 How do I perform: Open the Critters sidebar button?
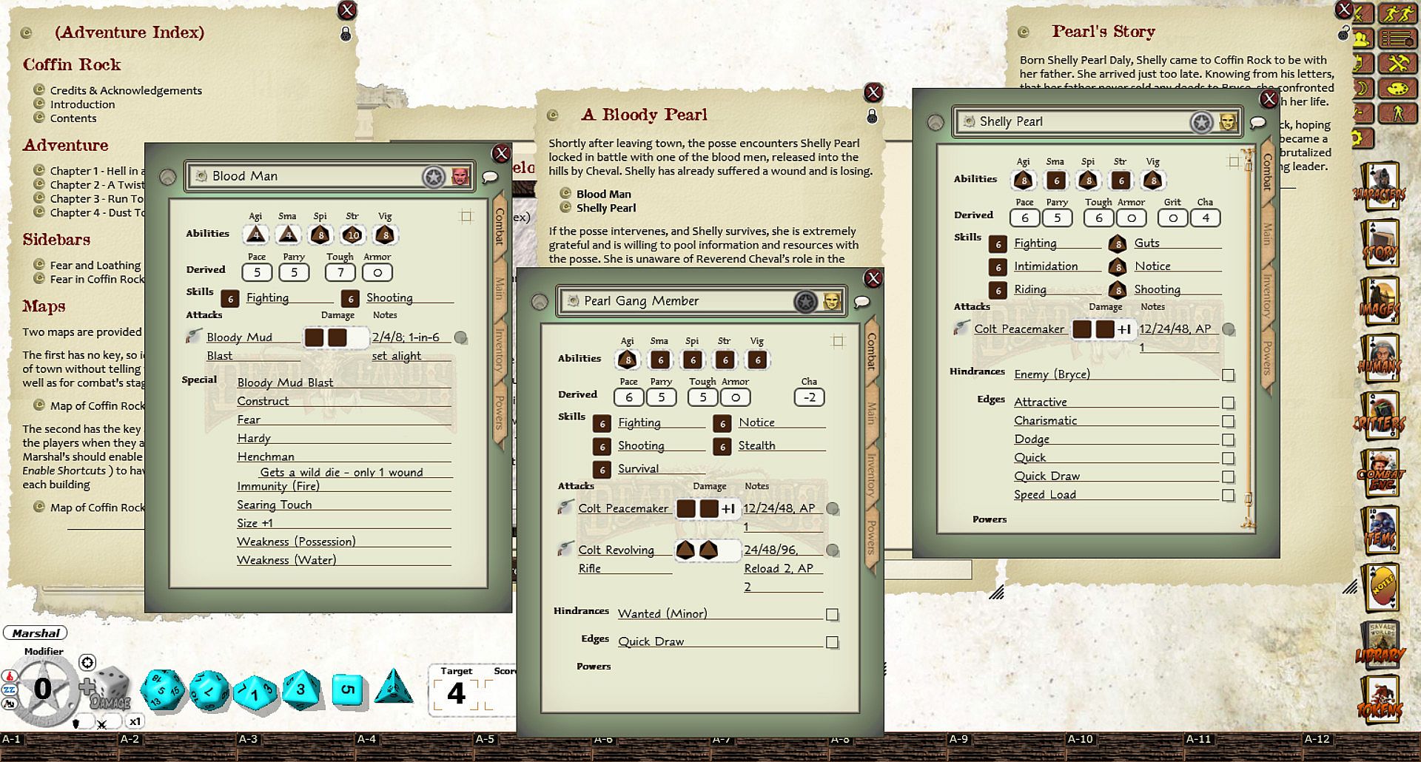click(1380, 417)
